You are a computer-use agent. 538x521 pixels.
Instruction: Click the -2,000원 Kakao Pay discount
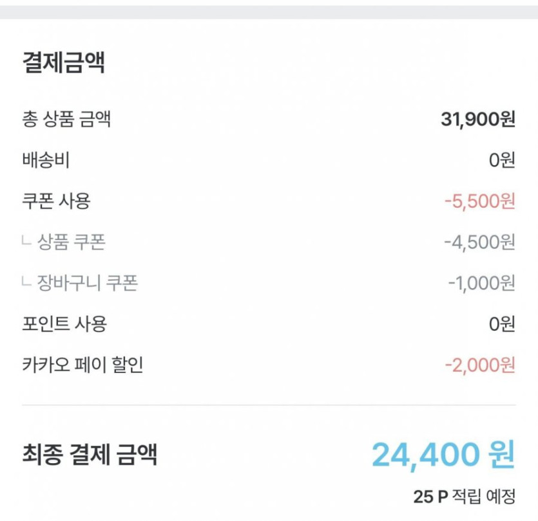click(479, 365)
